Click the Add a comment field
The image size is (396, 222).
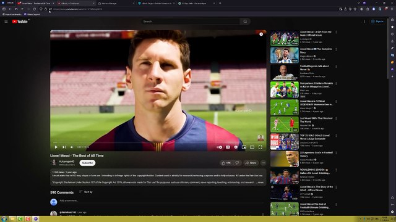click(161, 200)
